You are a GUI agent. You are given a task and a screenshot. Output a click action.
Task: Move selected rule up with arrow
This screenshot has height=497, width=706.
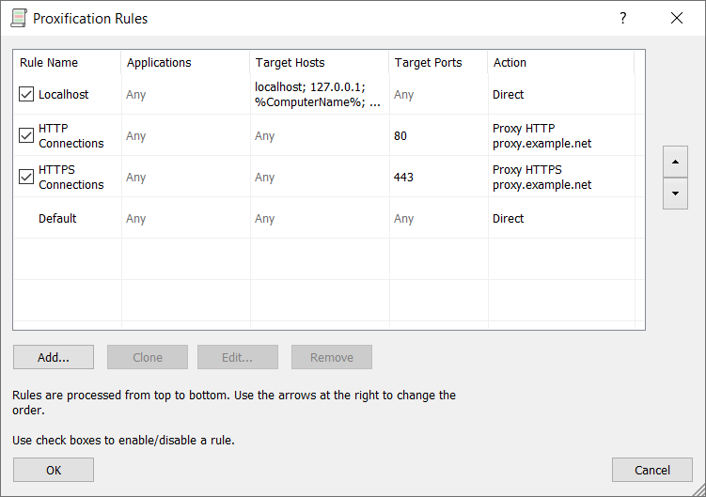pos(675,162)
